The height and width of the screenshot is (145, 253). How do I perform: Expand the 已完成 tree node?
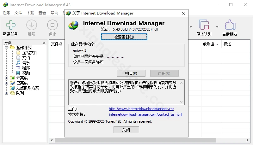point(6,83)
